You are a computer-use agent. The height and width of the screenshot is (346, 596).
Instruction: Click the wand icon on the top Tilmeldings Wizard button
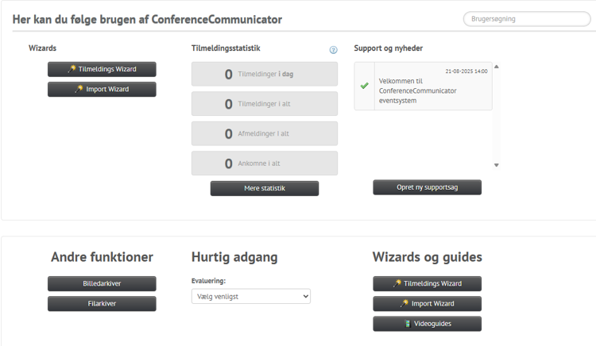[72, 70]
